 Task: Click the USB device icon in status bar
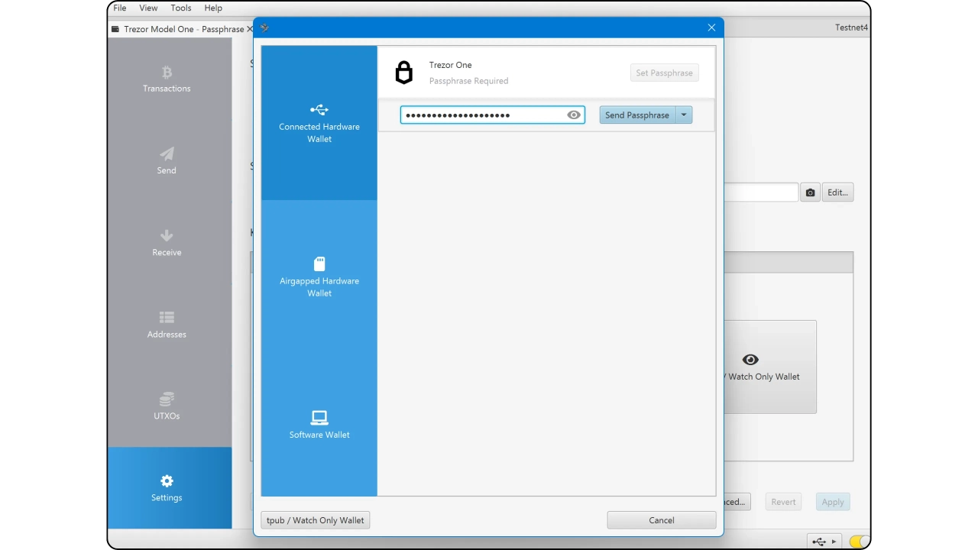coord(819,542)
